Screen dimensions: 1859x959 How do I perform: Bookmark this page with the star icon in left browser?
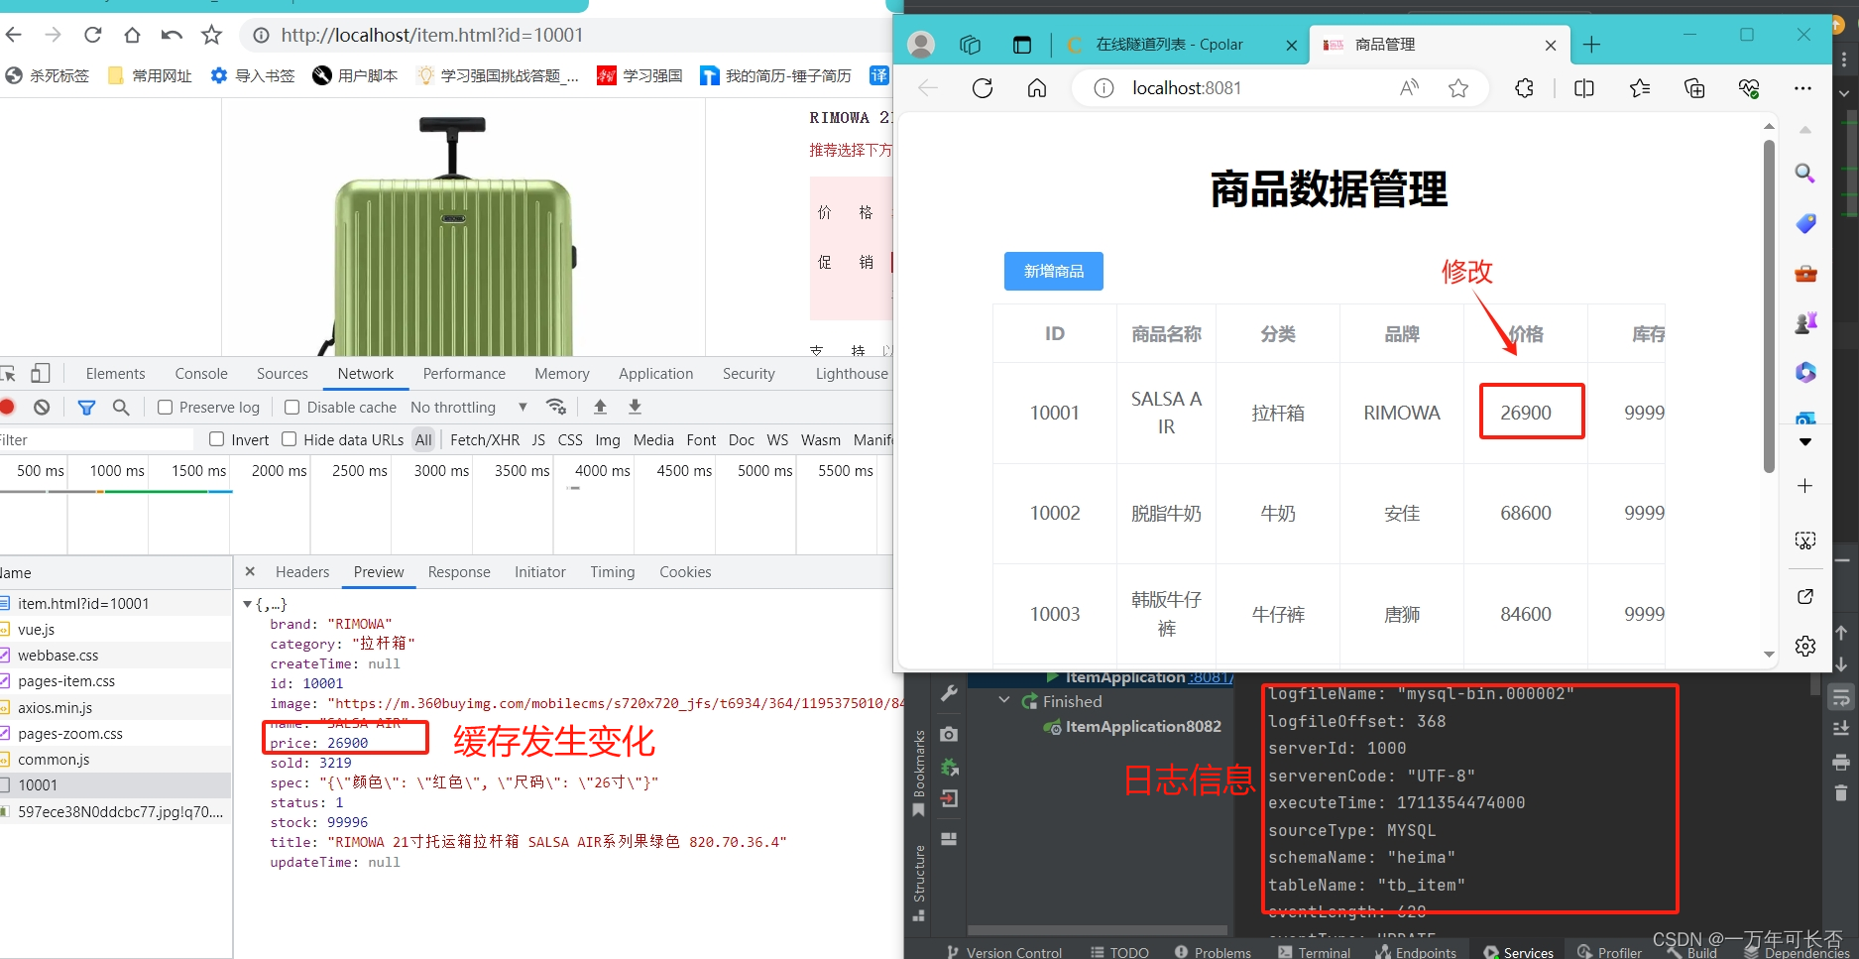click(211, 35)
